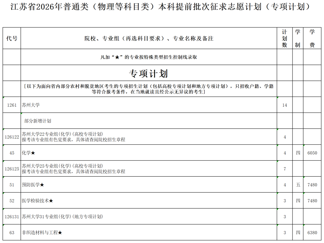Select tuition value 6380
The image size is (324, 243).
[312, 232]
